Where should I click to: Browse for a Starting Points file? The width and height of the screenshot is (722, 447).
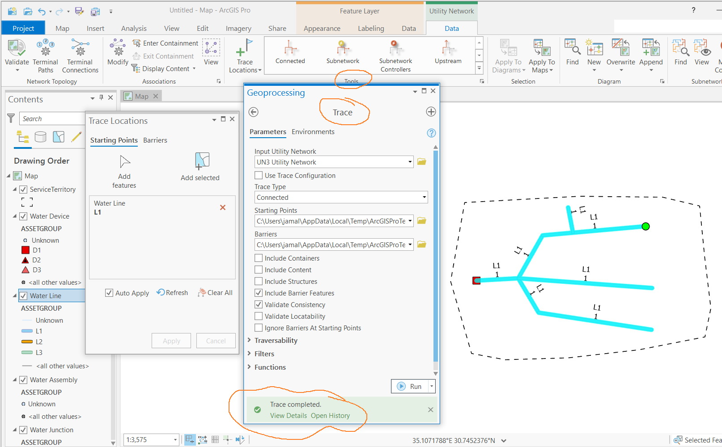click(421, 221)
